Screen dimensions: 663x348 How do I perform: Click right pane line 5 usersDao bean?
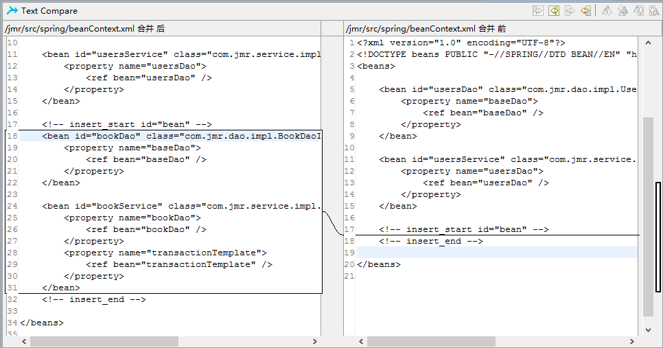pos(508,90)
